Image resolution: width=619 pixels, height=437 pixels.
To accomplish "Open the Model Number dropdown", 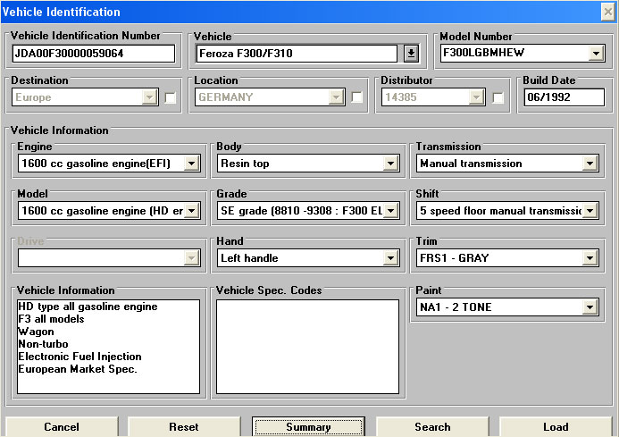I will pyautogui.click(x=597, y=54).
